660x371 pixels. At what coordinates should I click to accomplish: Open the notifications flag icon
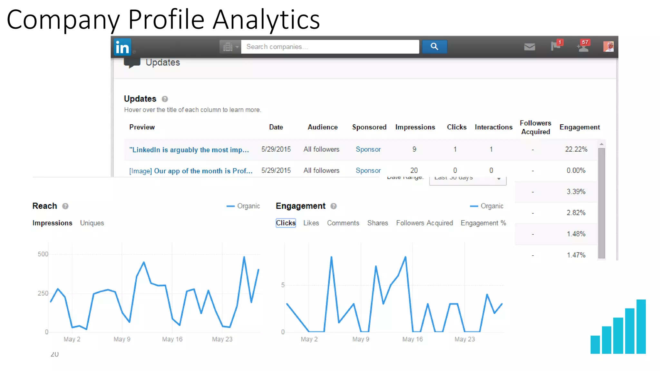(557, 45)
